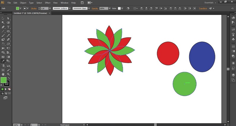Open the Uniform stroke profile dropdown
Viewport: 236px width, 126px height.
pos(69,9)
